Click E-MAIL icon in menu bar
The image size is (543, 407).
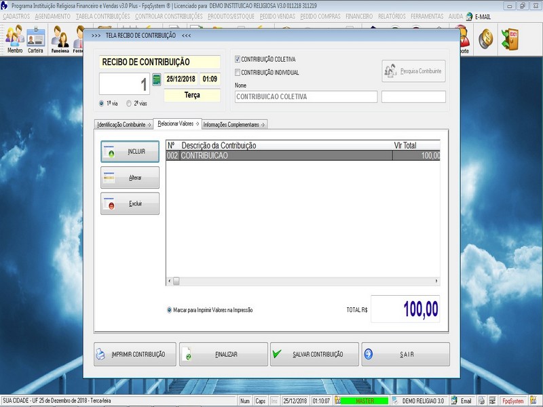(x=469, y=16)
